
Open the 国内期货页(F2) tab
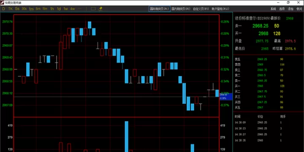pos(181,9)
